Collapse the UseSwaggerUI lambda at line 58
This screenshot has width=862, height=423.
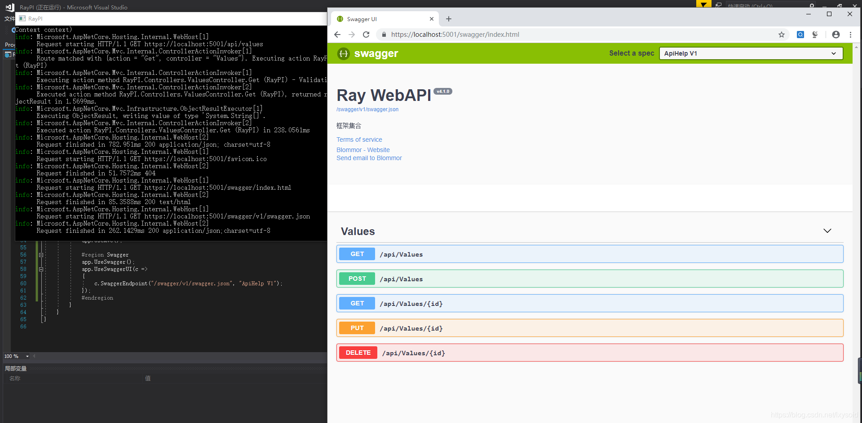coord(41,269)
